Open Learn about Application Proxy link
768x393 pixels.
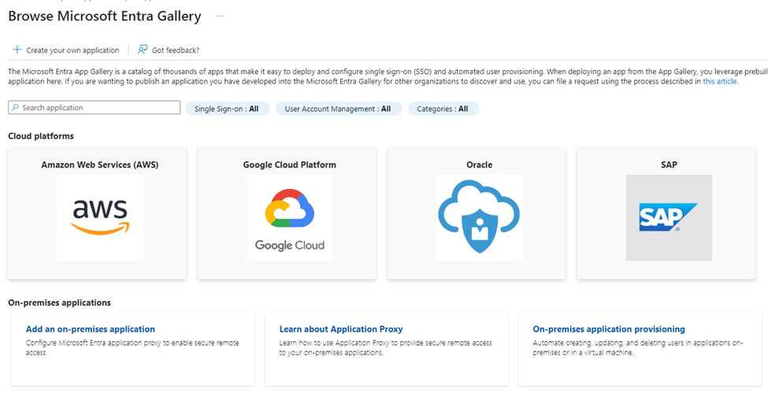pos(341,329)
